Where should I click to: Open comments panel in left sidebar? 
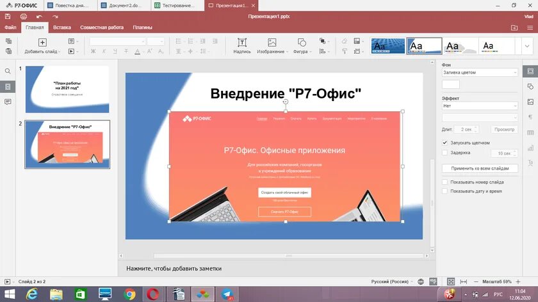click(8, 102)
